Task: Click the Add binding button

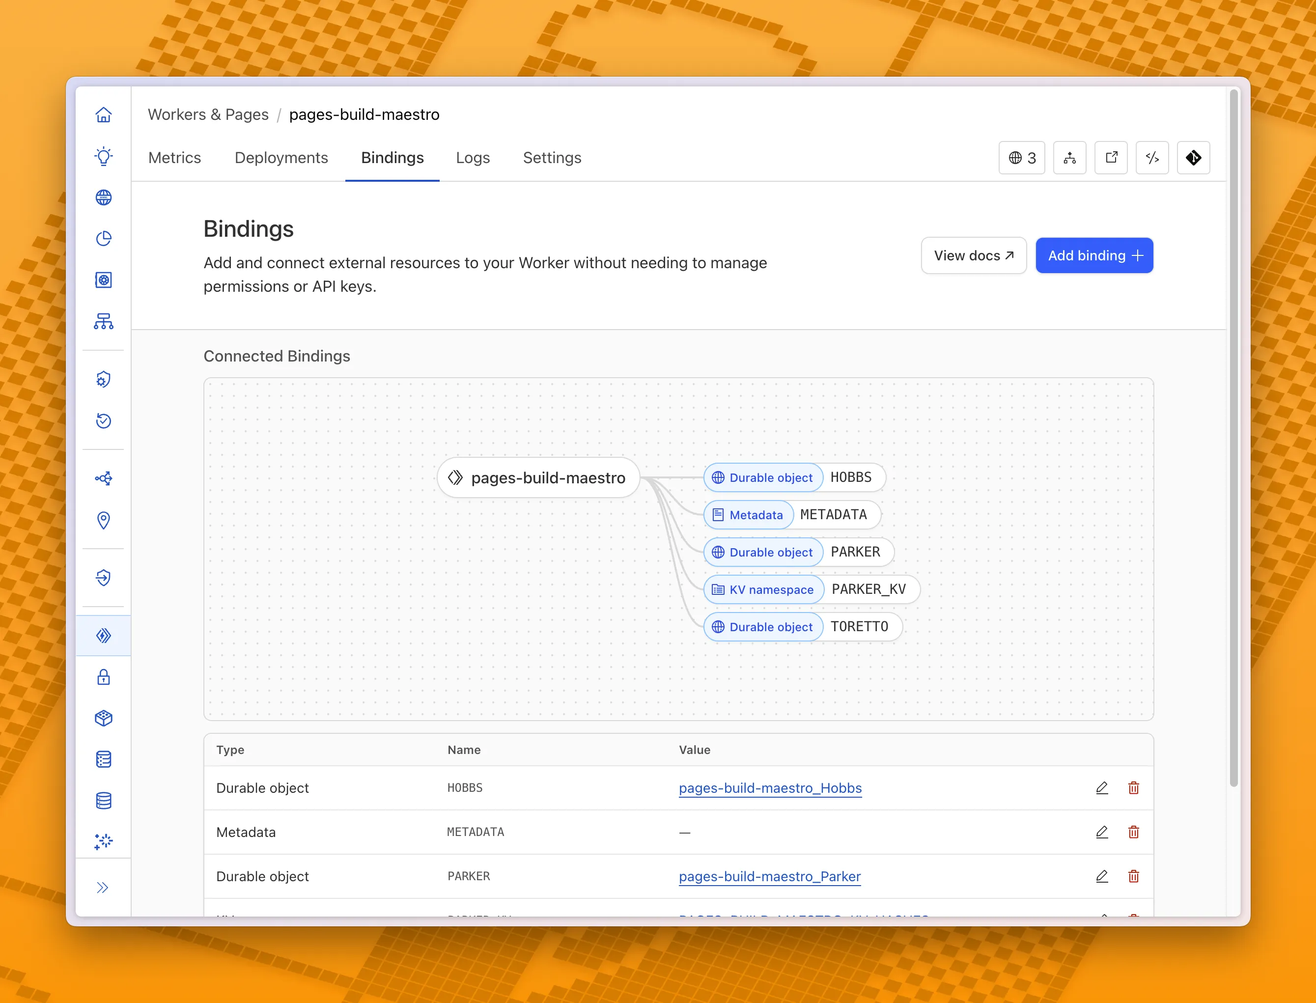Action: coord(1094,255)
